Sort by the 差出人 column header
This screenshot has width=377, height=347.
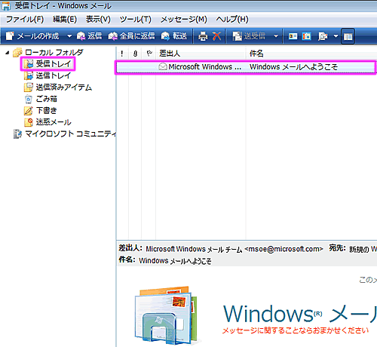coord(201,54)
